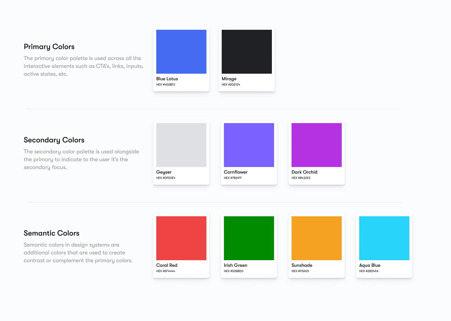Click the Irish Green color swatch
This screenshot has height=321, width=451.
[249, 238]
